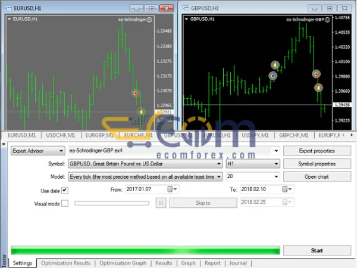357x268 pixels.
Task: Click the blue trade marker on GBPUSD chart
Action: (x=273, y=76)
